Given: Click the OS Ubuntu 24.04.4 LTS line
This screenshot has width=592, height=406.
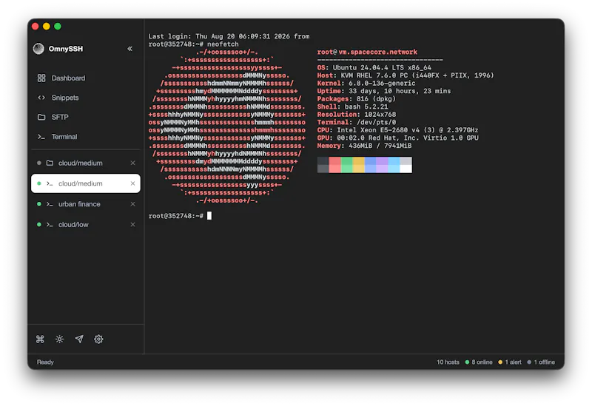Looking at the screenshot, I should pyautogui.click(x=374, y=67).
